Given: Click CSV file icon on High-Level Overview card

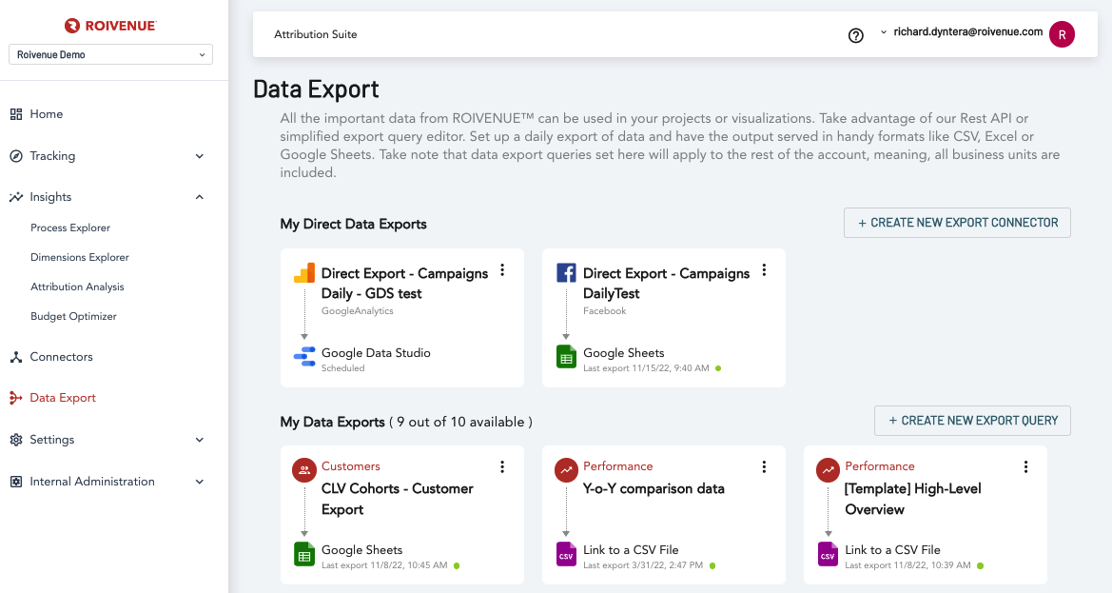Looking at the screenshot, I should tap(828, 554).
